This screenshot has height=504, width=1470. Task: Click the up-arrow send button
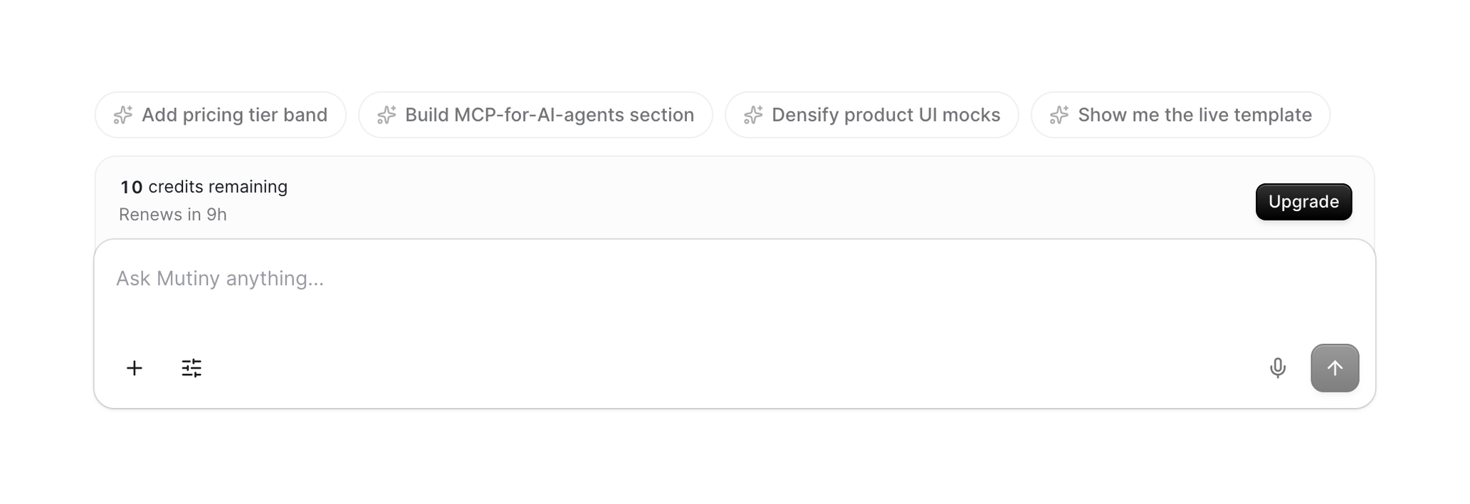tap(1335, 368)
